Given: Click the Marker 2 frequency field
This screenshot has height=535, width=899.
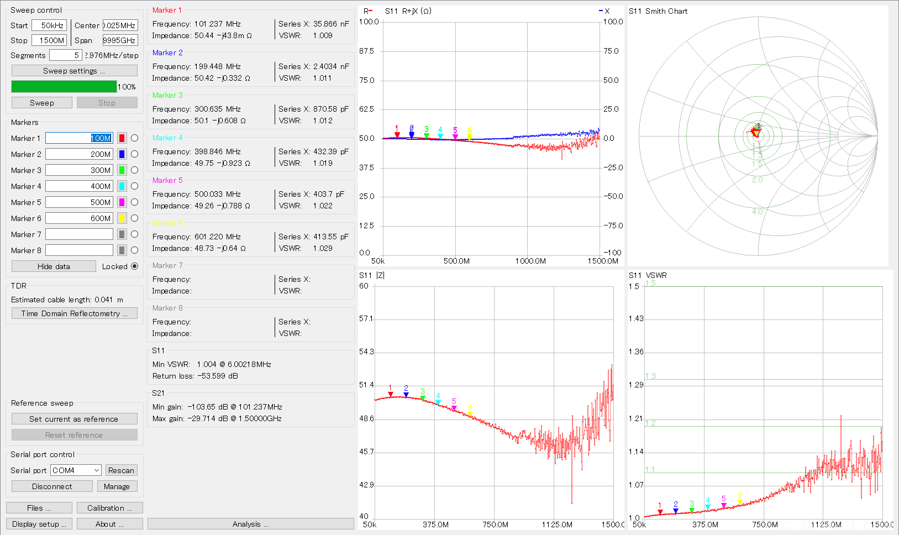Looking at the screenshot, I should (79, 154).
